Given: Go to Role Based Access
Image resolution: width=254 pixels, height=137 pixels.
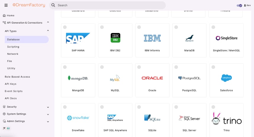Looking at the screenshot, I should [x=17, y=77].
